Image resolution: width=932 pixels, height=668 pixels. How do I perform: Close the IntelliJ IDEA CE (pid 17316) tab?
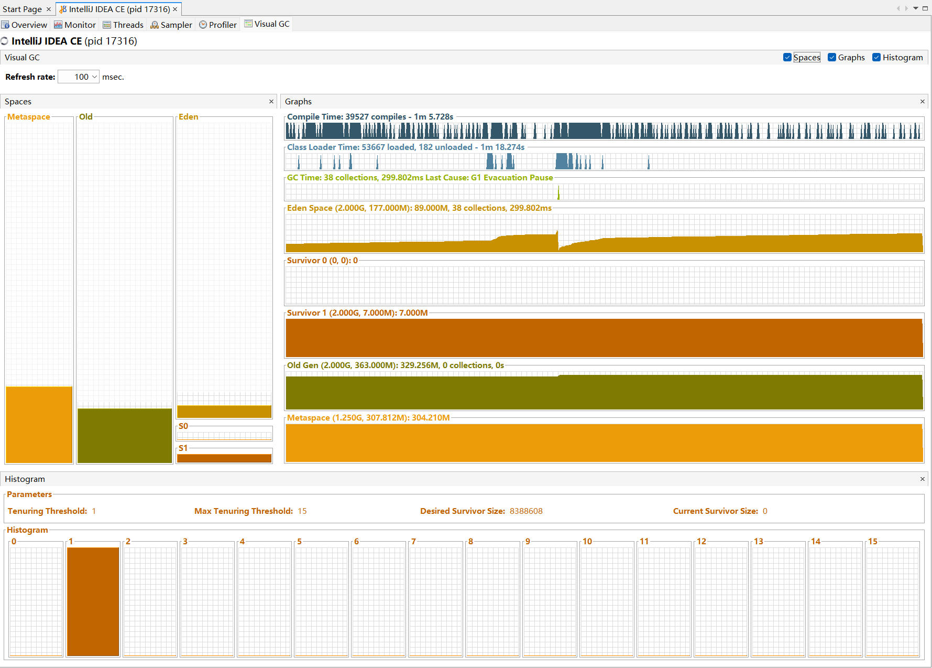click(175, 9)
